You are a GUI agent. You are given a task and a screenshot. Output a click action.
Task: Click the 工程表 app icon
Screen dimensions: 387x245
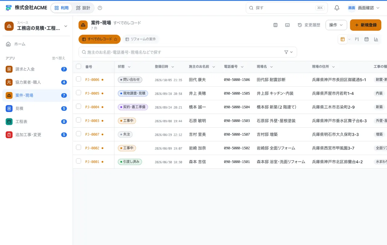[9, 121]
